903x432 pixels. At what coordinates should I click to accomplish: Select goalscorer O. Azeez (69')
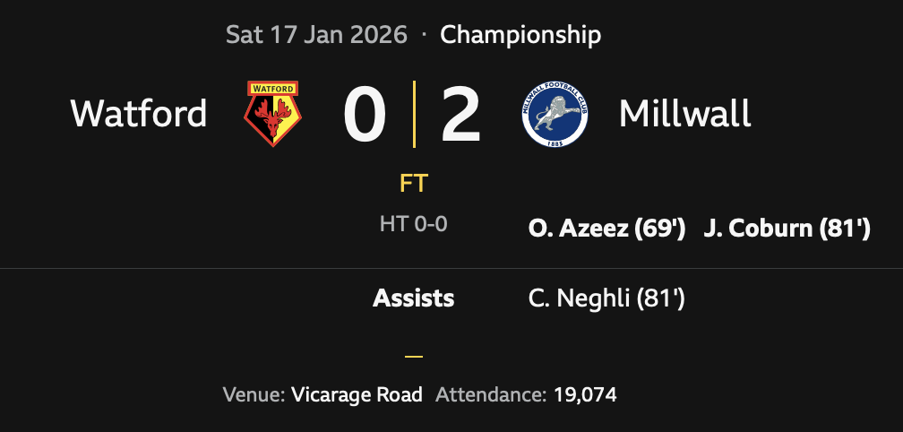coord(607,229)
